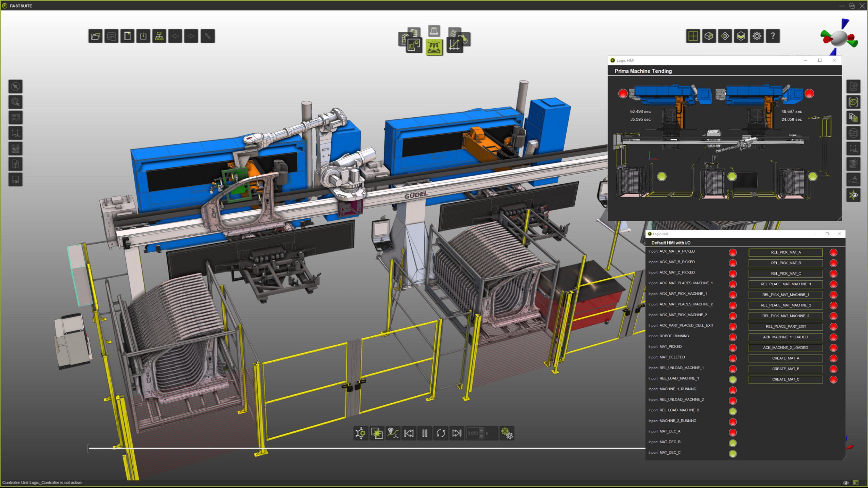Enable loop playback for the simulation
Screen dimensions: 868x488
(x=441, y=433)
